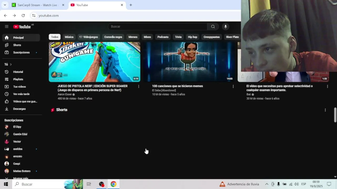337x189 pixels.
Task: Select the Comedia negra chip
Action: point(113,37)
